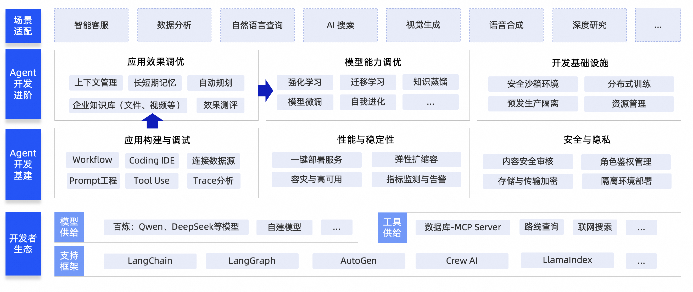Open the 场景适配 sidebar label

click(23, 26)
